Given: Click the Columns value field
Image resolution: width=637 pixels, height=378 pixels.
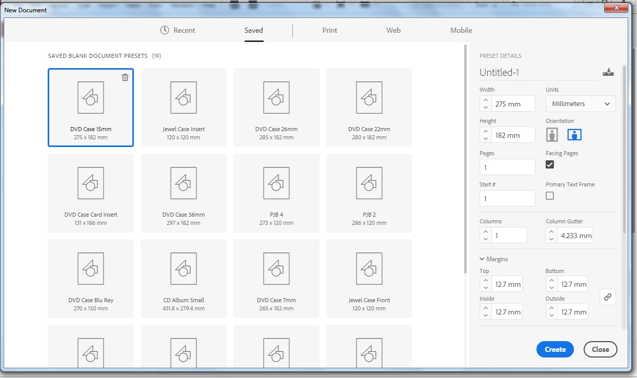Looking at the screenshot, I should 509,236.
